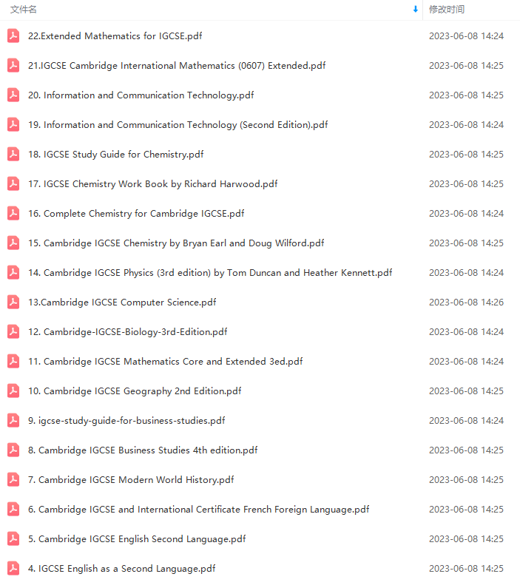
Task: Sort by 修改时间 column header
Action: [447, 10]
